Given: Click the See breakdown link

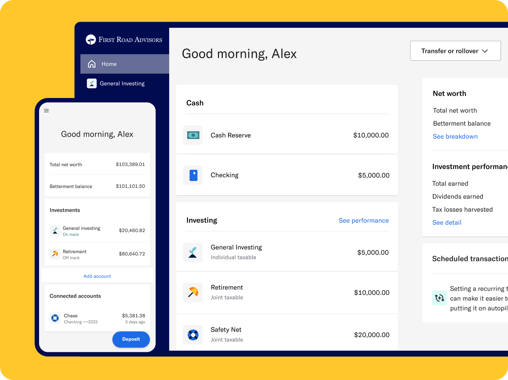Looking at the screenshot, I should 455,137.
